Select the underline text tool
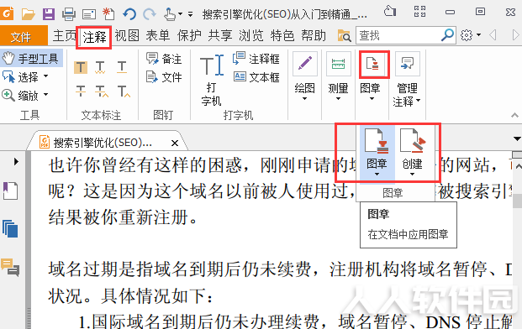The image size is (522, 329). click(122, 67)
